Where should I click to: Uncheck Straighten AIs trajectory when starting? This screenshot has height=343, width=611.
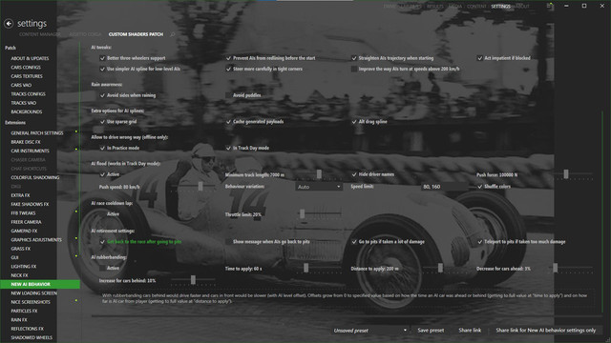tap(354, 58)
